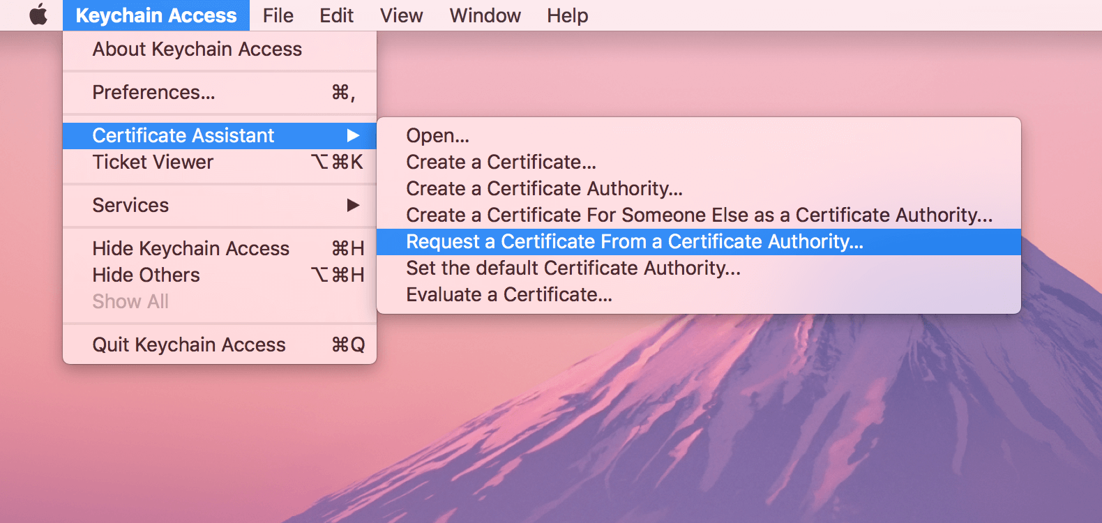1102x523 pixels.
Task: Click the Keychain Access menu title
Action: [x=156, y=15]
